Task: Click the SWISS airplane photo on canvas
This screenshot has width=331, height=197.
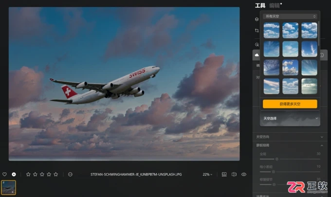Action: pos(124,84)
